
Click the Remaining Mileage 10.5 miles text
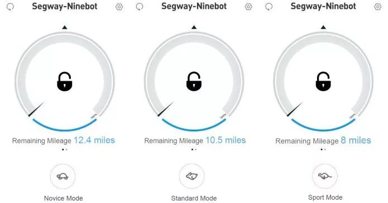pyautogui.click(x=195, y=140)
